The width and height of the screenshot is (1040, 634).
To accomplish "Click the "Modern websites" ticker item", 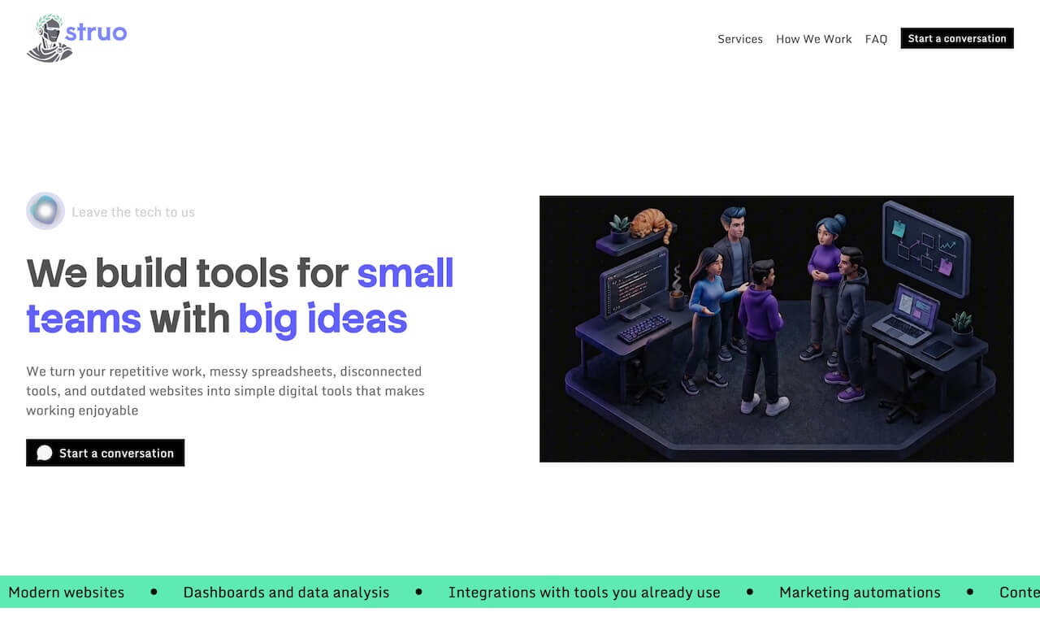I will coord(66,593).
